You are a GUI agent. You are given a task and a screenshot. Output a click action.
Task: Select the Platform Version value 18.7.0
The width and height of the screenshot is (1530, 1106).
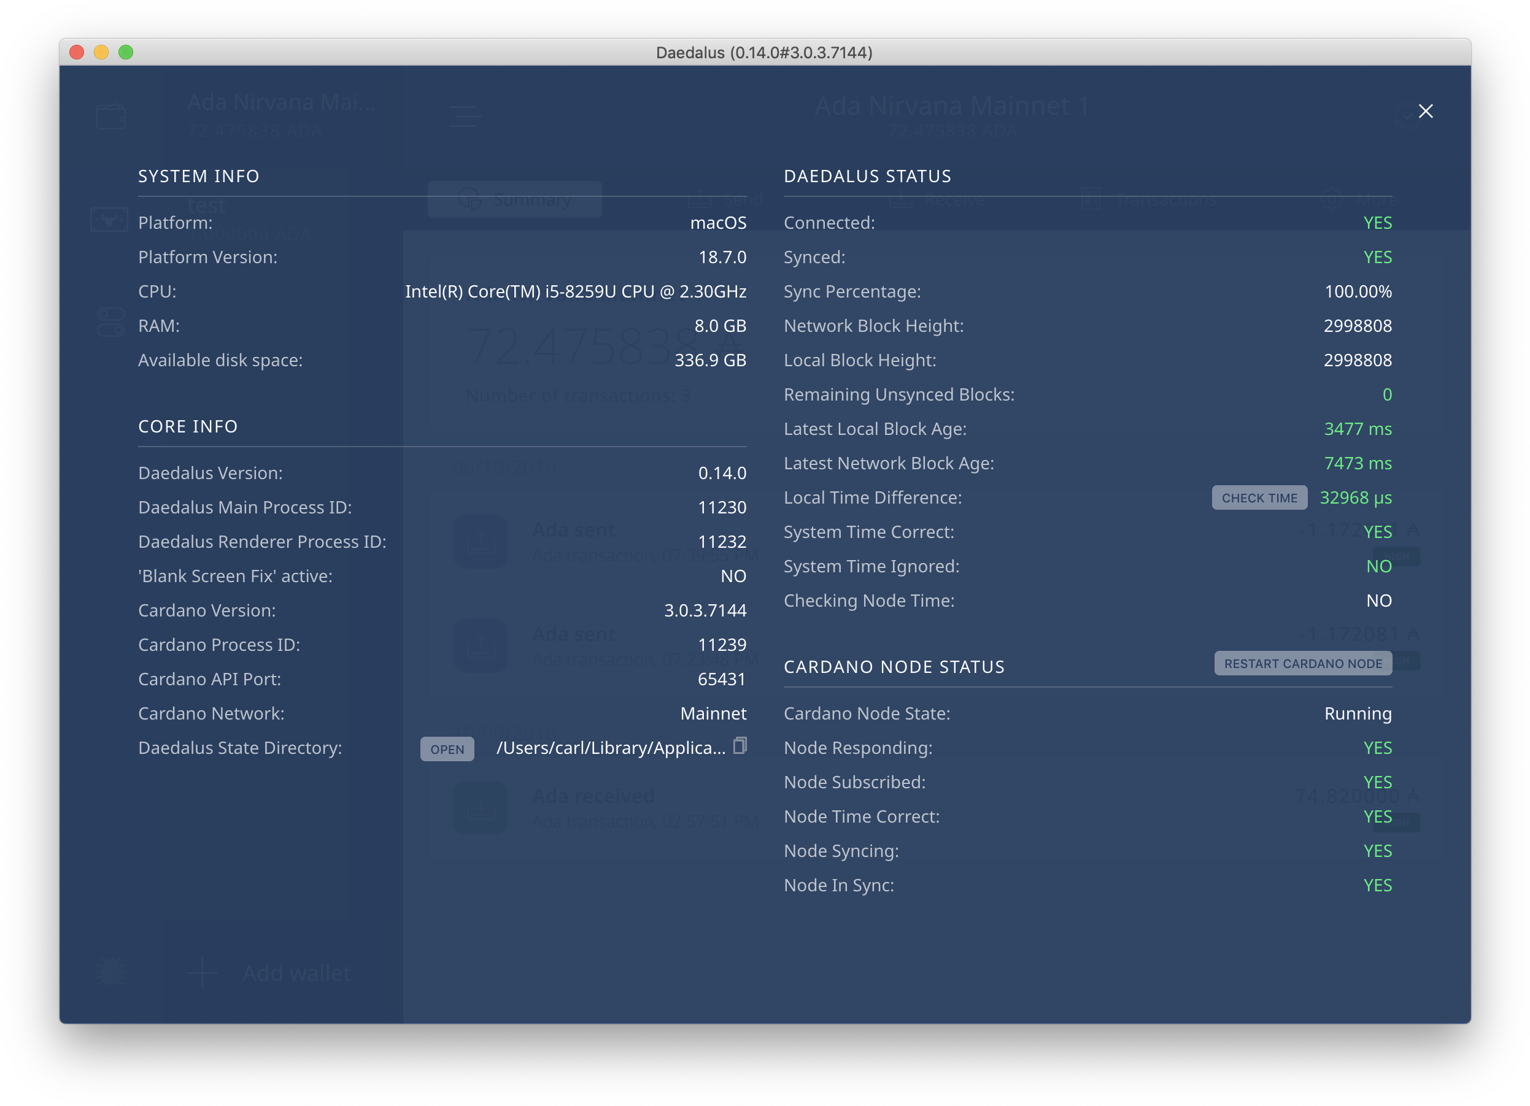(x=722, y=257)
